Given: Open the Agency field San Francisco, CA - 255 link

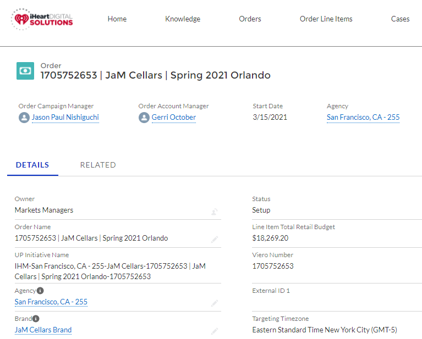Looking at the screenshot, I should coord(51,302).
